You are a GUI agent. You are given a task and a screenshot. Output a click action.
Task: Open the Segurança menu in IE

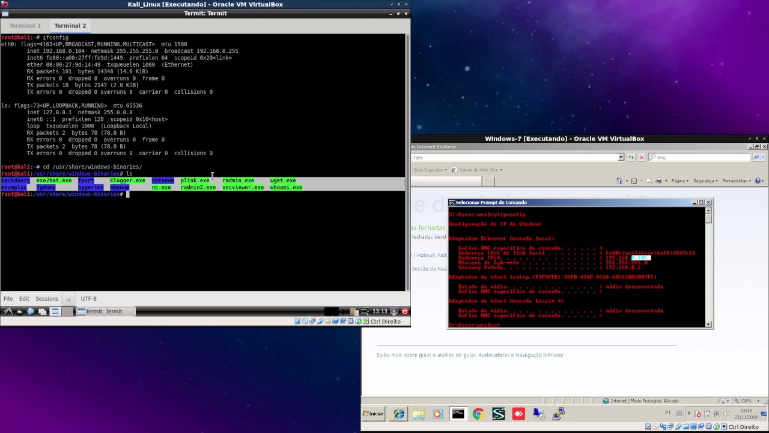coord(705,180)
